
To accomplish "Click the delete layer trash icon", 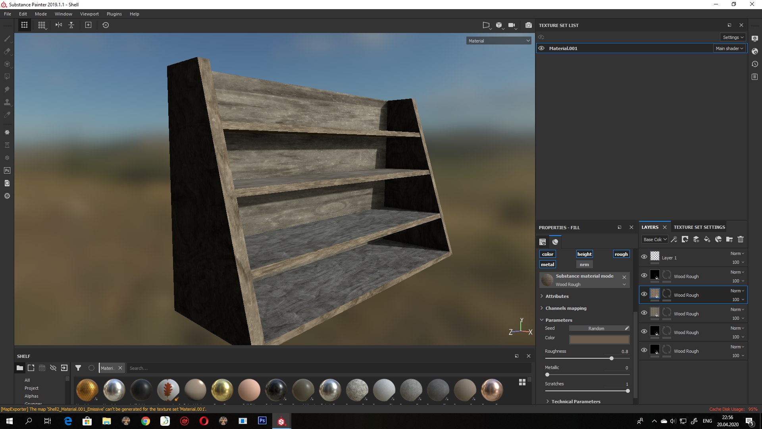I will (740, 239).
